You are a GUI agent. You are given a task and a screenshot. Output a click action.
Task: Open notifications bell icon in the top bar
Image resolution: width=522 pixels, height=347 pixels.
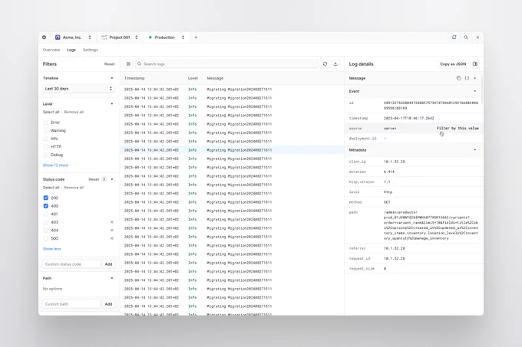click(454, 38)
